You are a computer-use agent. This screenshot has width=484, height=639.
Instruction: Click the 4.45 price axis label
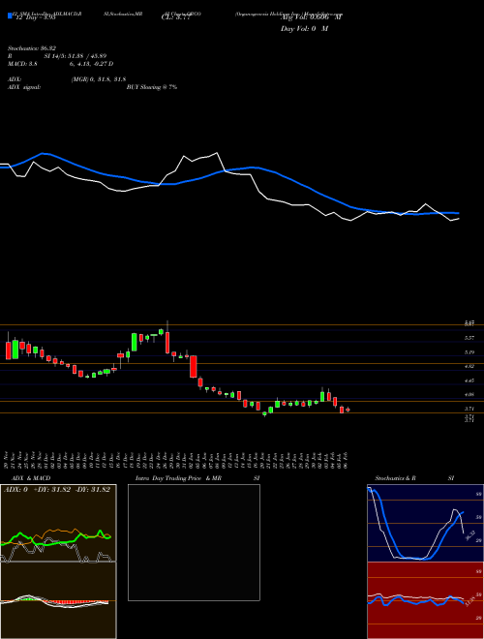coord(469,380)
